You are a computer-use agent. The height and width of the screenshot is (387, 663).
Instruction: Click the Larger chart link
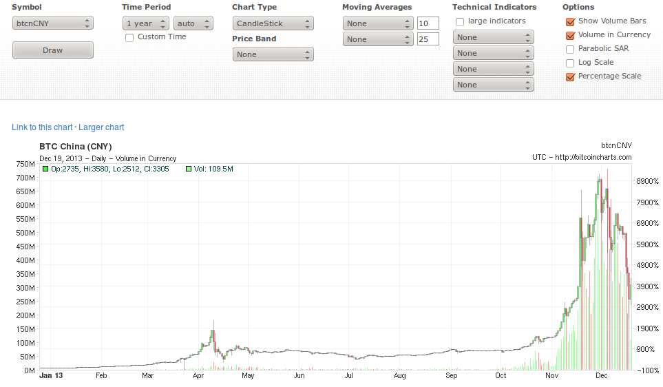[x=101, y=127]
